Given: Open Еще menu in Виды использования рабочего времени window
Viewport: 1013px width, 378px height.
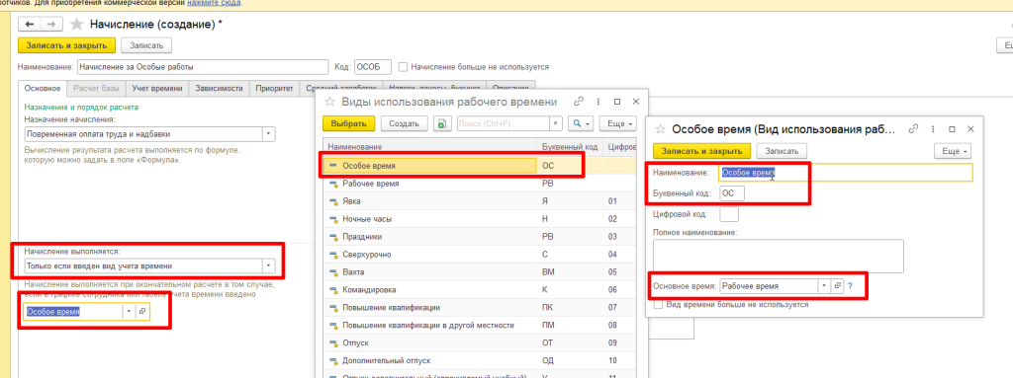Looking at the screenshot, I should (617, 123).
